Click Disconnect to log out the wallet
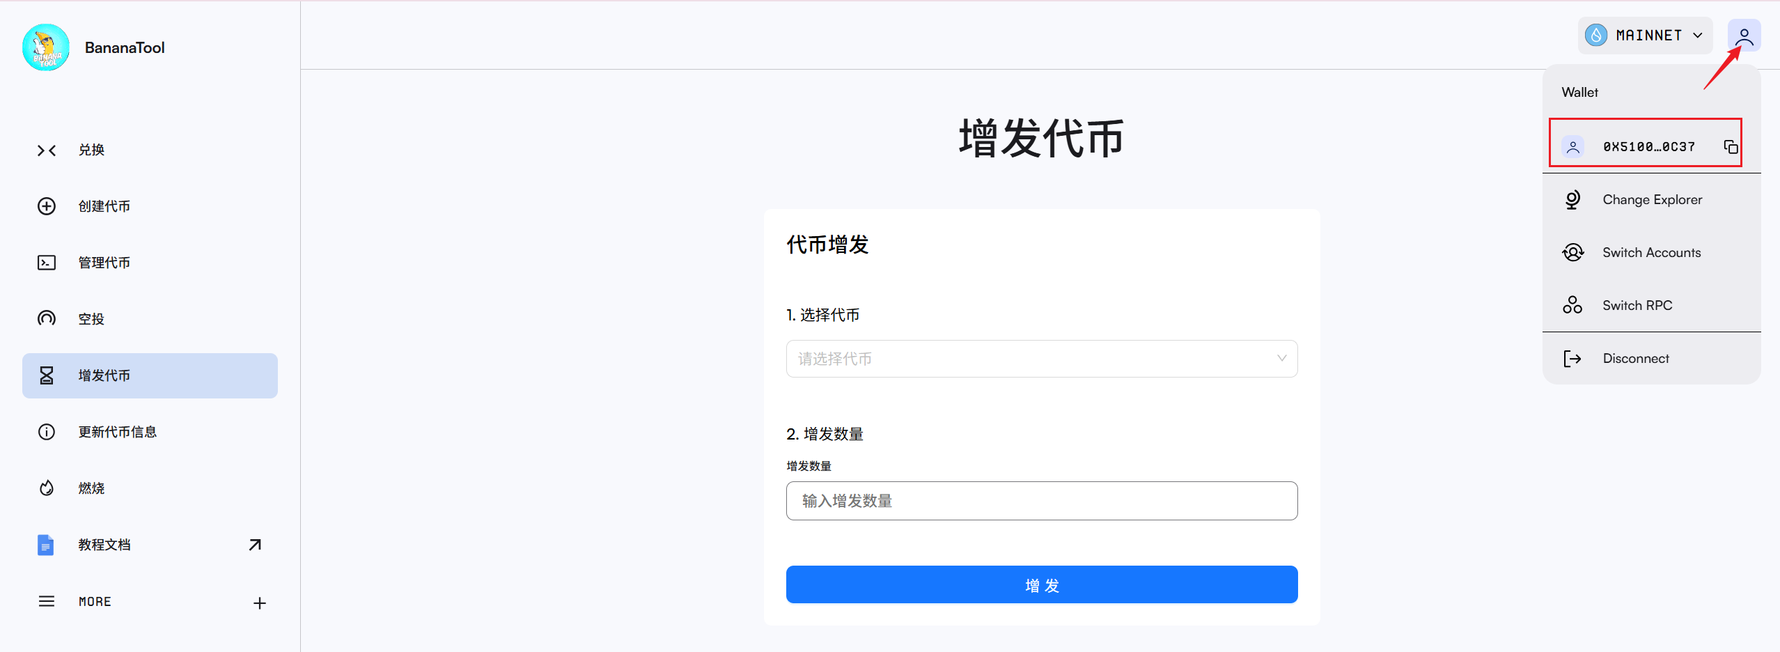Viewport: 1780px width, 652px height. [1635, 359]
